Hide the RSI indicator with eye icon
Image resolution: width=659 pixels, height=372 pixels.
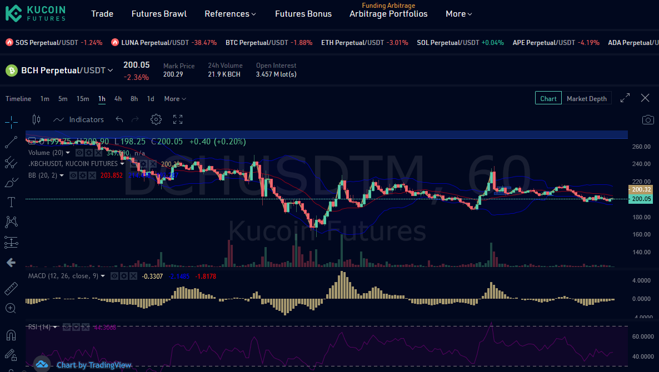point(67,327)
